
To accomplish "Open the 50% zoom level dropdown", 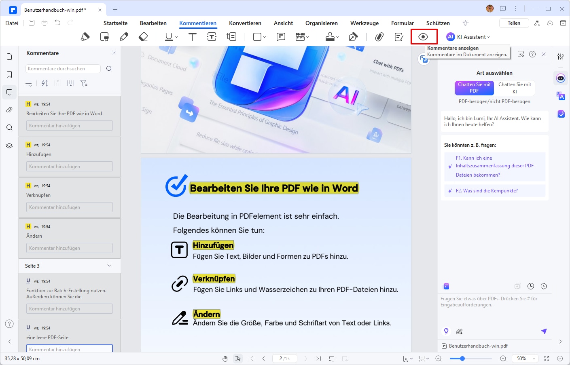I will 525,359.
